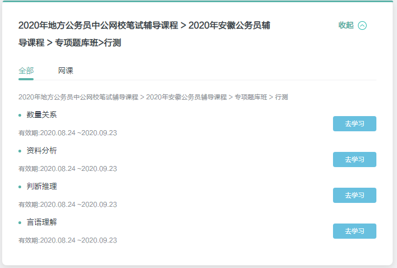
Task: Click the green bullet before 数量关系
Action: tap(20, 115)
